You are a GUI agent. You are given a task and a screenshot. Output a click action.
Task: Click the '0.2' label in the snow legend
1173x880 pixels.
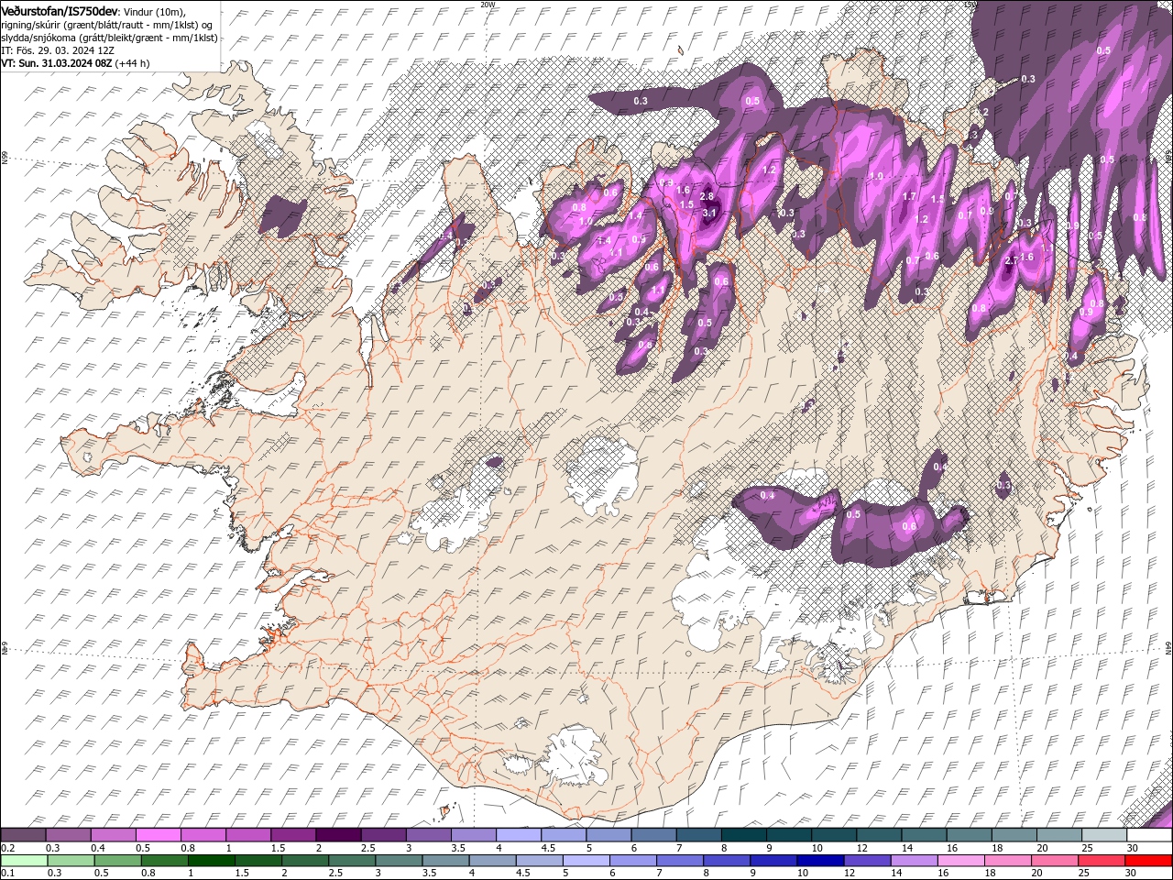pyautogui.click(x=7, y=848)
